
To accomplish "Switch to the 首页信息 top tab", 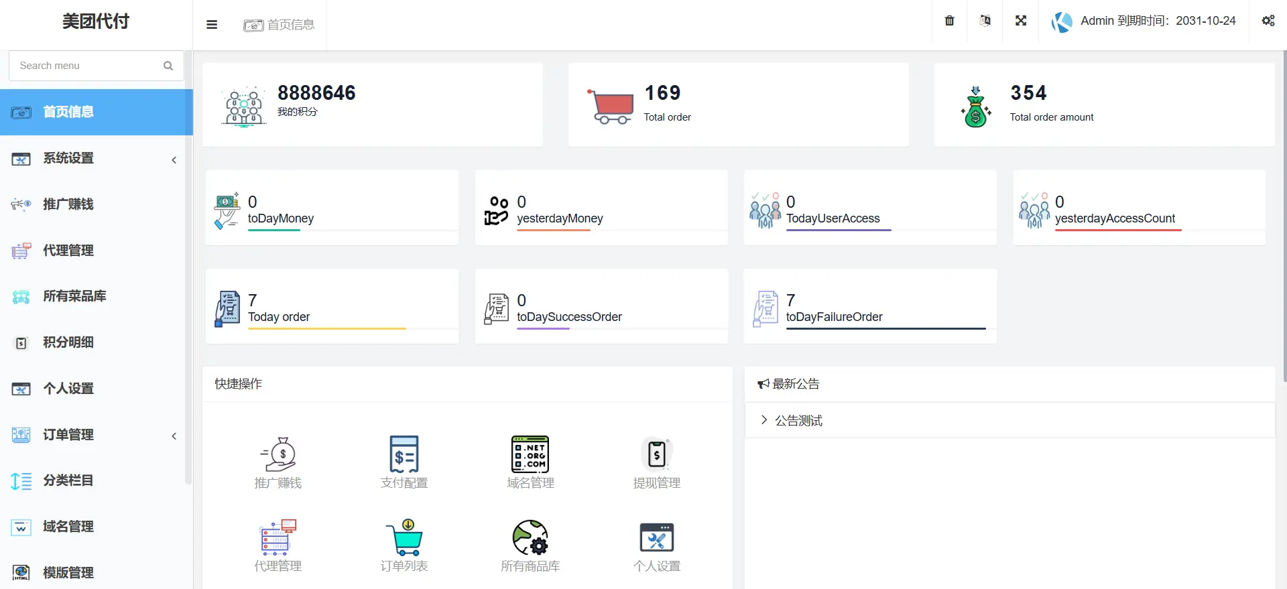I will tap(279, 25).
